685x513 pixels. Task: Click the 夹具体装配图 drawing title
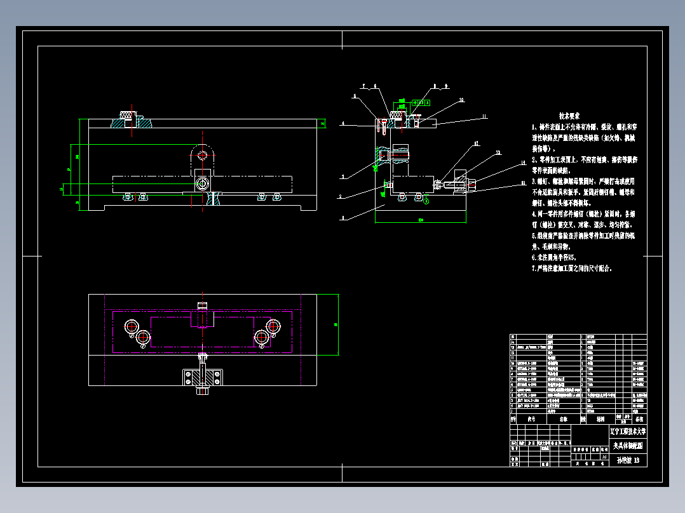tap(628, 446)
